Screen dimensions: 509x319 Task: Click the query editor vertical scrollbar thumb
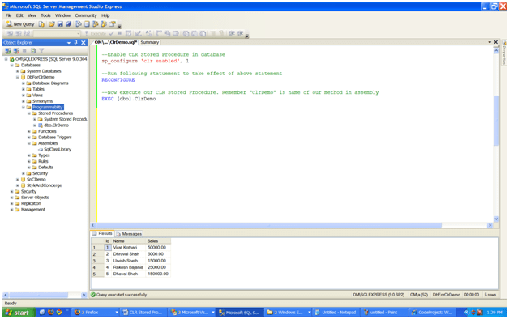[496, 121]
